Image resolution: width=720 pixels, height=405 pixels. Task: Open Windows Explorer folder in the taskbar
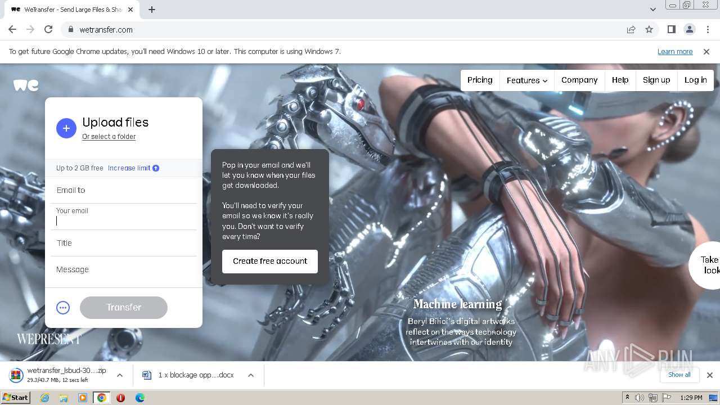tap(64, 398)
